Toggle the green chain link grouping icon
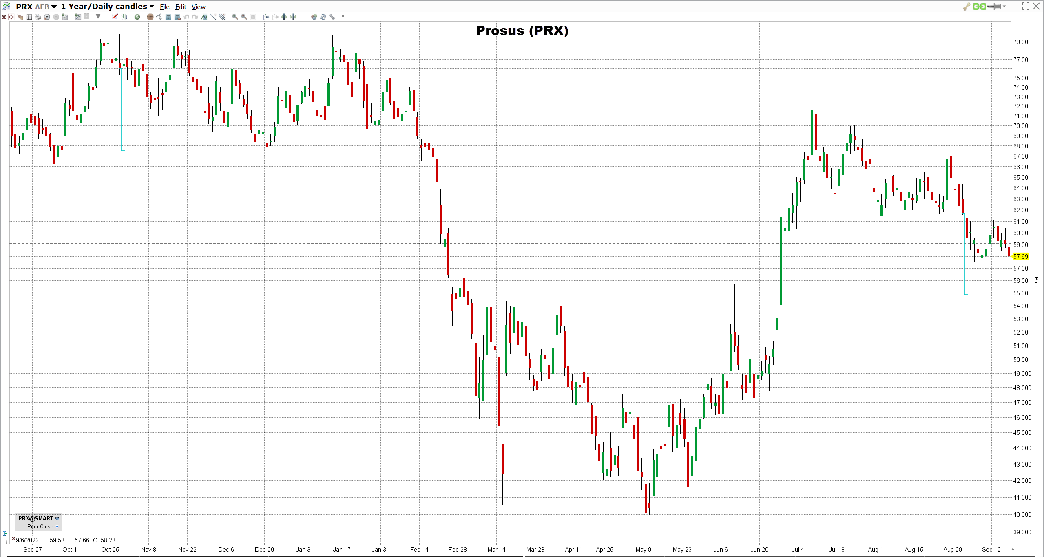The image size is (1044, 557). coord(979,7)
